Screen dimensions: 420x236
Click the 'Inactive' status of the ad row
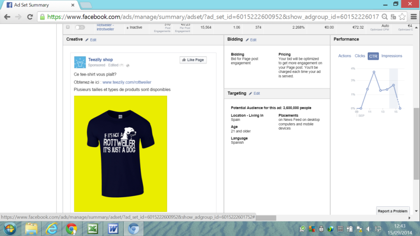[136, 27]
